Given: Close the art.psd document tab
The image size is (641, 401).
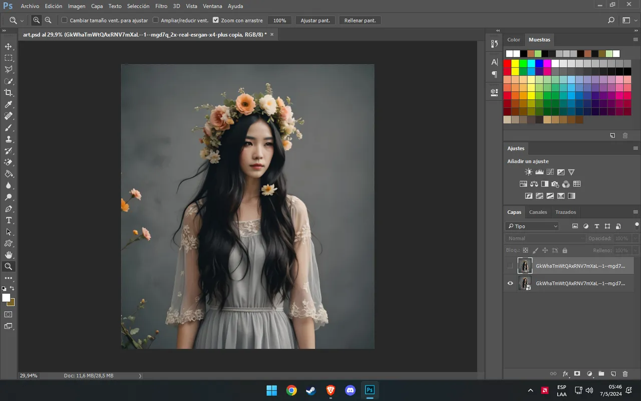Looking at the screenshot, I should [x=272, y=35].
